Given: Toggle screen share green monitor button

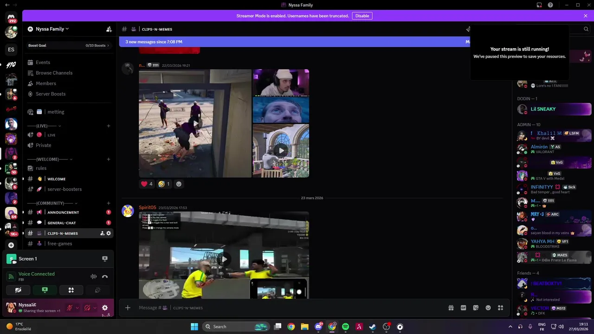Looking at the screenshot, I should pyautogui.click(x=45, y=290).
